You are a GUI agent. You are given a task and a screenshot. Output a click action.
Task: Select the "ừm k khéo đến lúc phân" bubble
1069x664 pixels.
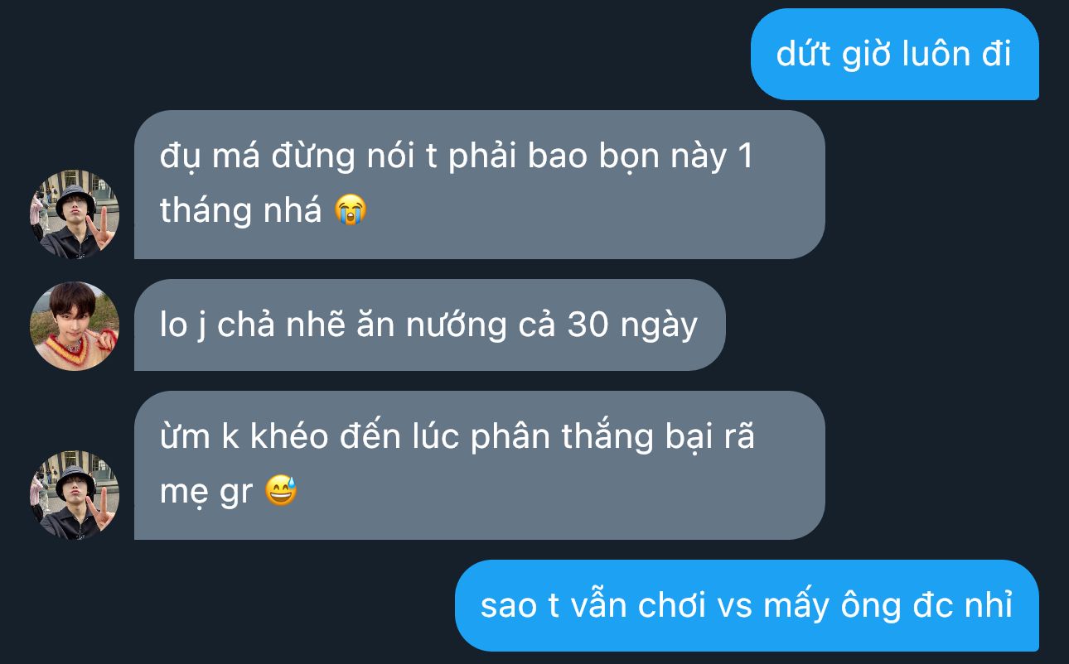479,465
